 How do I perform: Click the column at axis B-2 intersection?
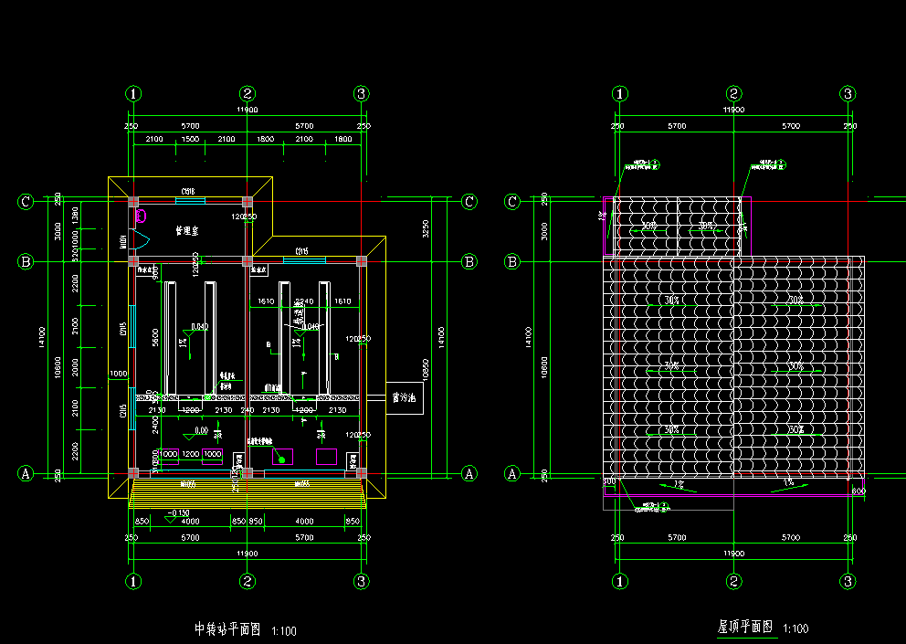247,262
